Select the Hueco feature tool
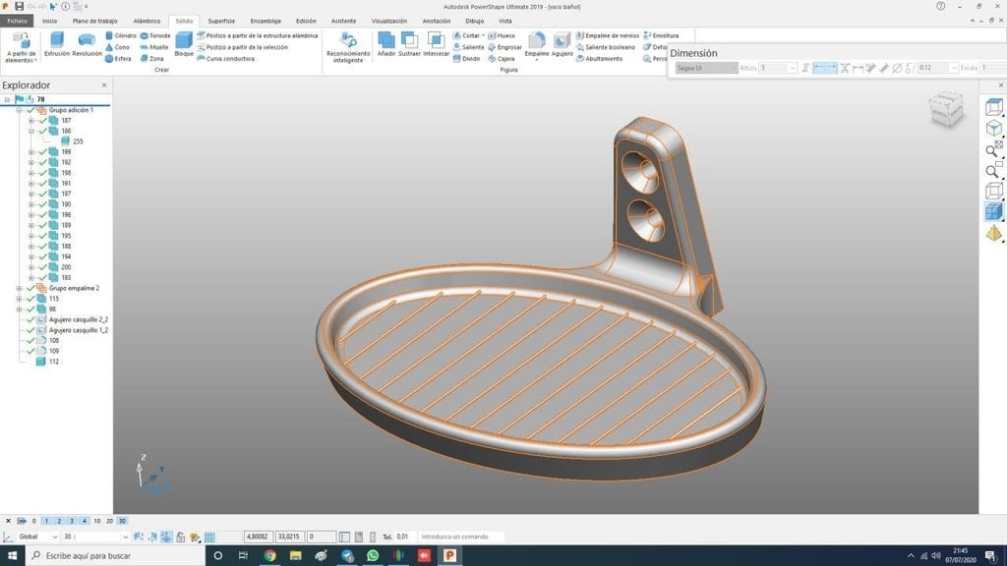The width and height of the screenshot is (1007, 566). pyautogui.click(x=502, y=36)
